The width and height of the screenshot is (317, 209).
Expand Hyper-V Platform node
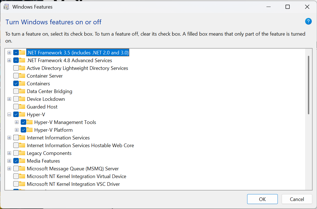[x=17, y=130]
